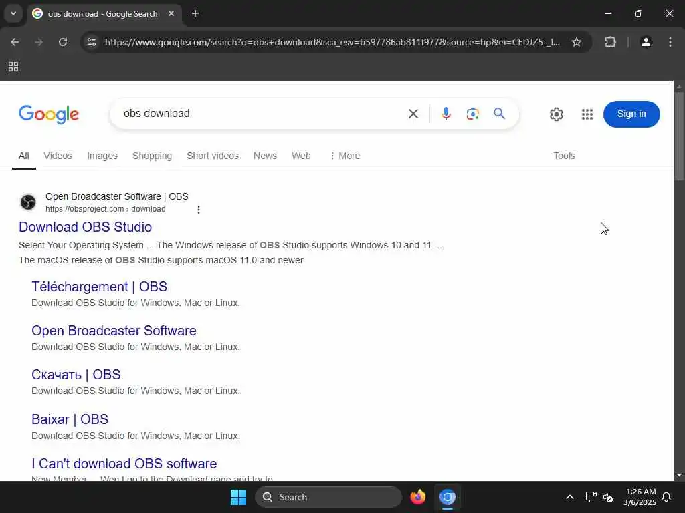The height and width of the screenshot is (513, 685).
Task: Open the notifications bell
Action: click(x=667, y=497)
